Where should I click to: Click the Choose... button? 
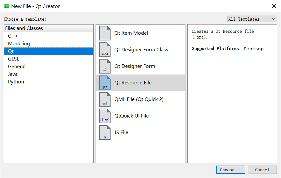pos(231,170)
